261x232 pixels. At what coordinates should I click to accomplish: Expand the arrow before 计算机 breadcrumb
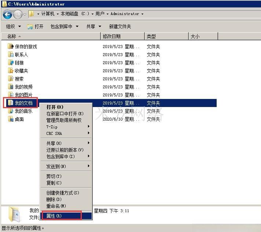click(38, 14)
